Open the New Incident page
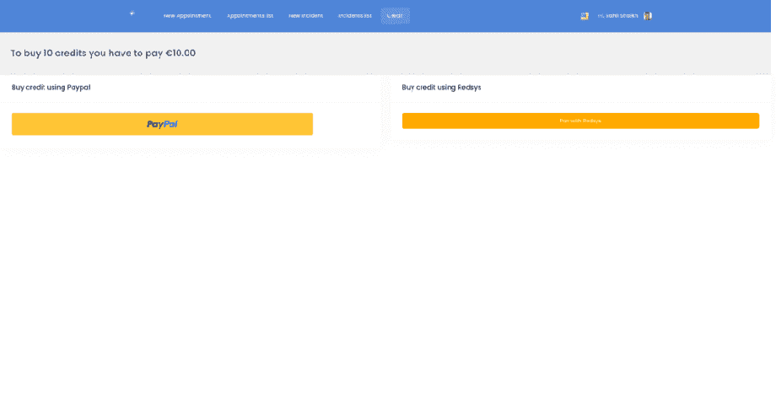Viewport: 776px width, 409px height. [305, 16]
